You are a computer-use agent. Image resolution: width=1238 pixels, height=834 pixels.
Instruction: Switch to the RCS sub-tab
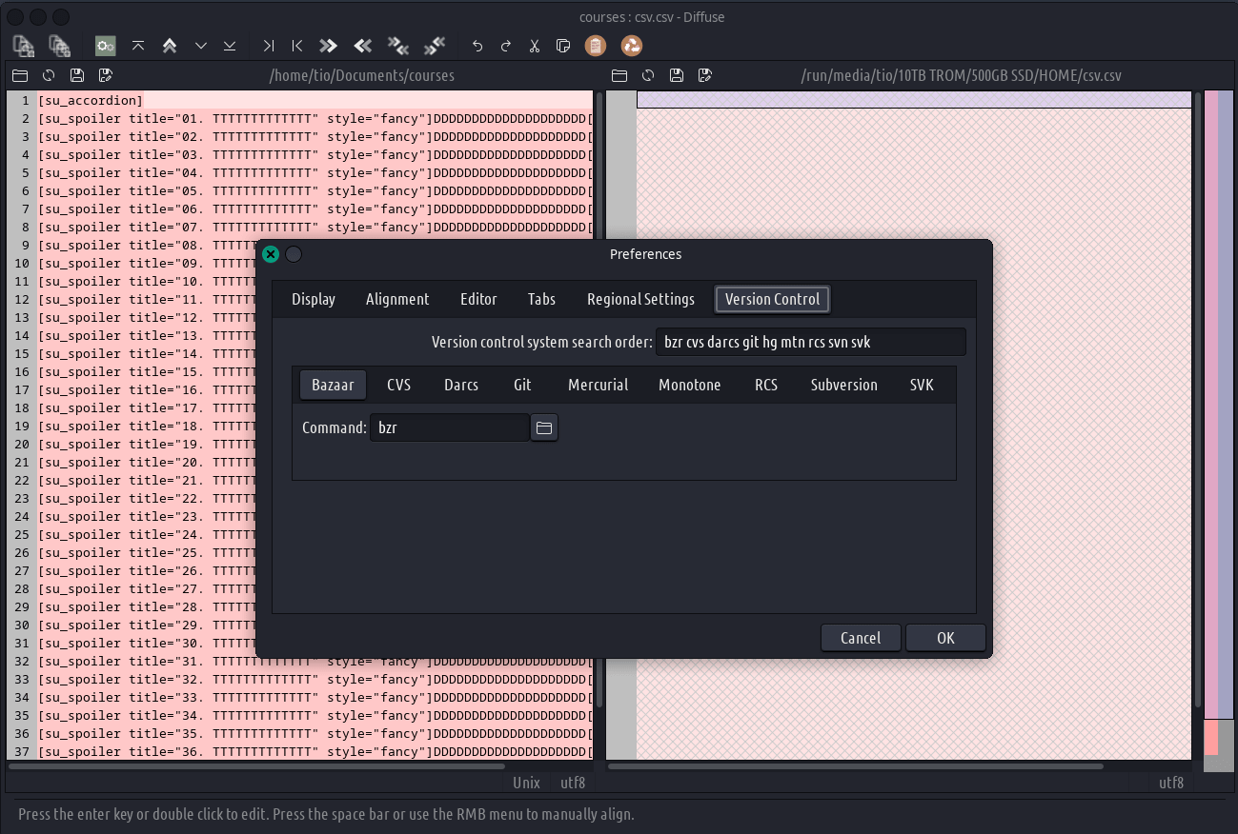click(x=766, y=385)
